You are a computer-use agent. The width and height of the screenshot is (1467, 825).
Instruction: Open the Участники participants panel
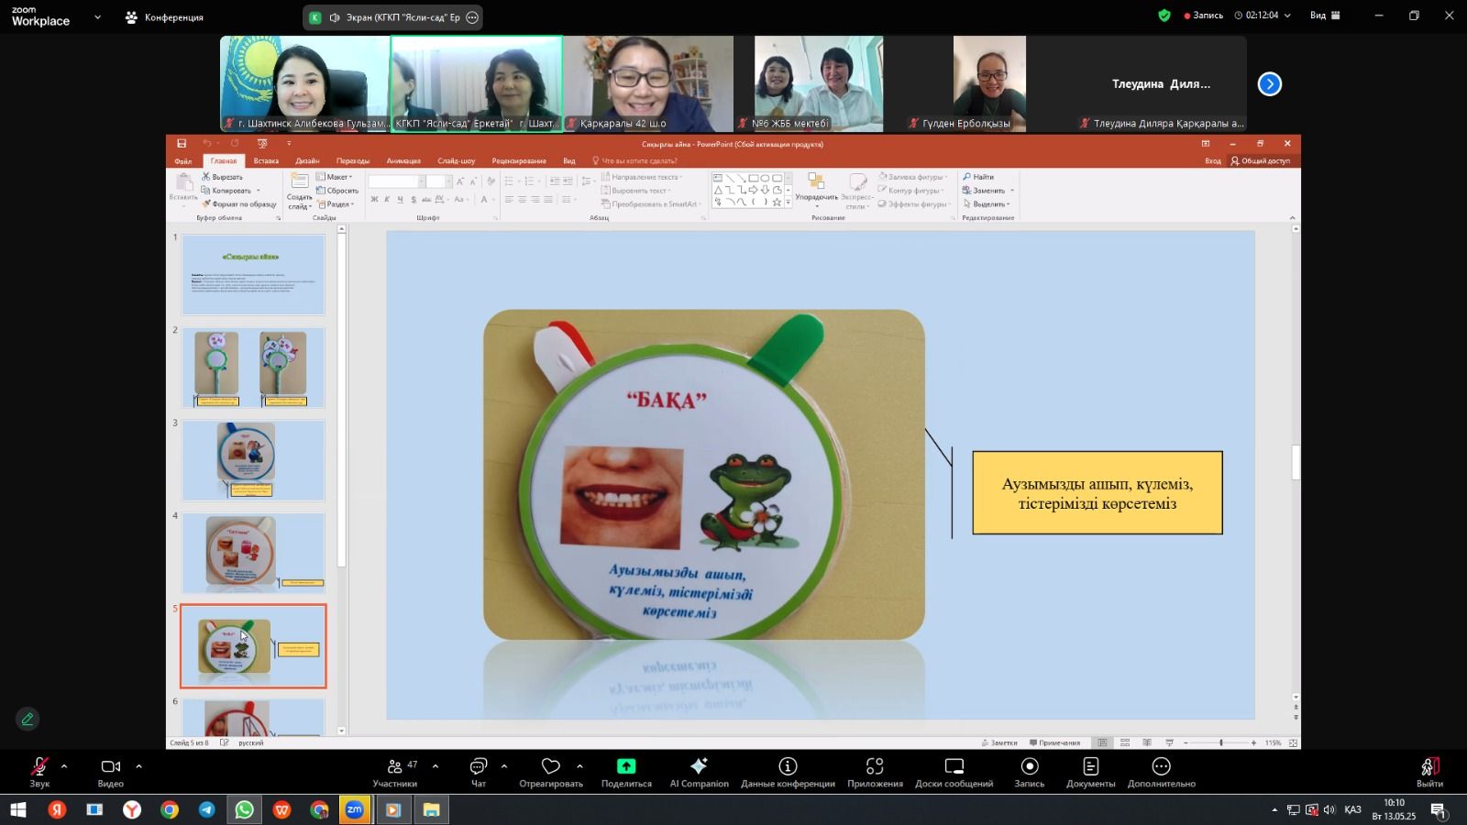point(395,771)
